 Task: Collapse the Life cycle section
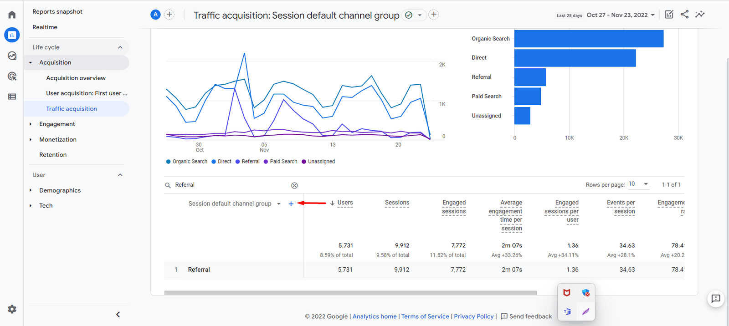pos(120,47)
